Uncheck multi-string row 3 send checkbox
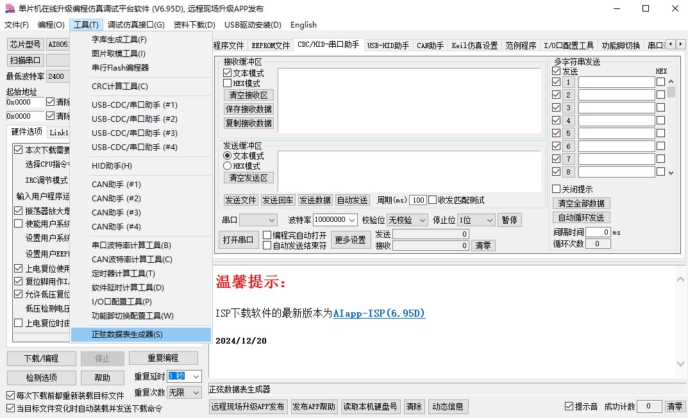 557,108
